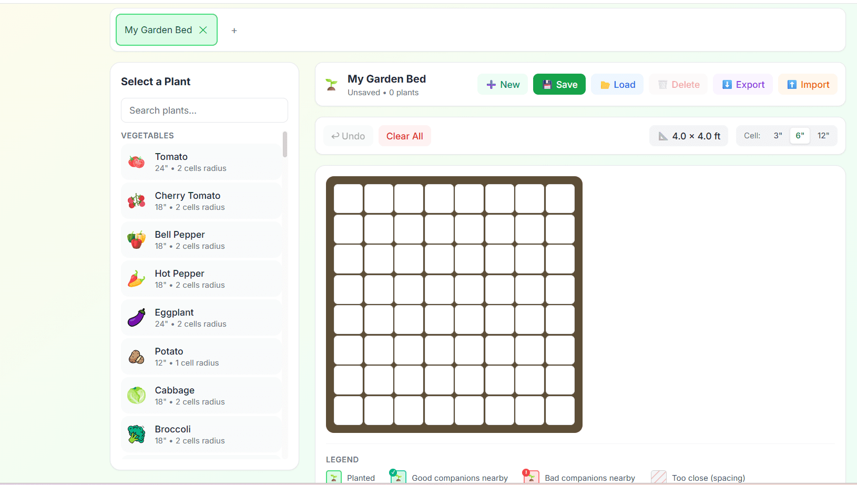Keep cell size at 6 inches
This screenshot has height=485, width=857.
(x=800, y=135)
